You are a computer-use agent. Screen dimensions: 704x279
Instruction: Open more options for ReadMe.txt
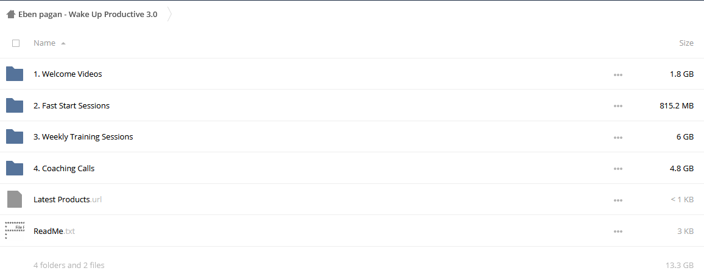pyautogui.click(x=618, y=232)
